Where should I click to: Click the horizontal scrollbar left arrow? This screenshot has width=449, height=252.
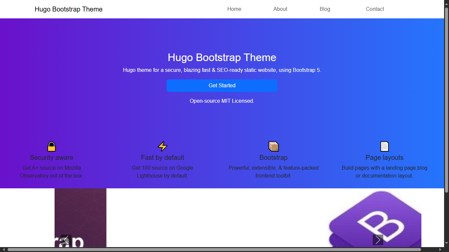pyautogui.click(x=4, y=250)
